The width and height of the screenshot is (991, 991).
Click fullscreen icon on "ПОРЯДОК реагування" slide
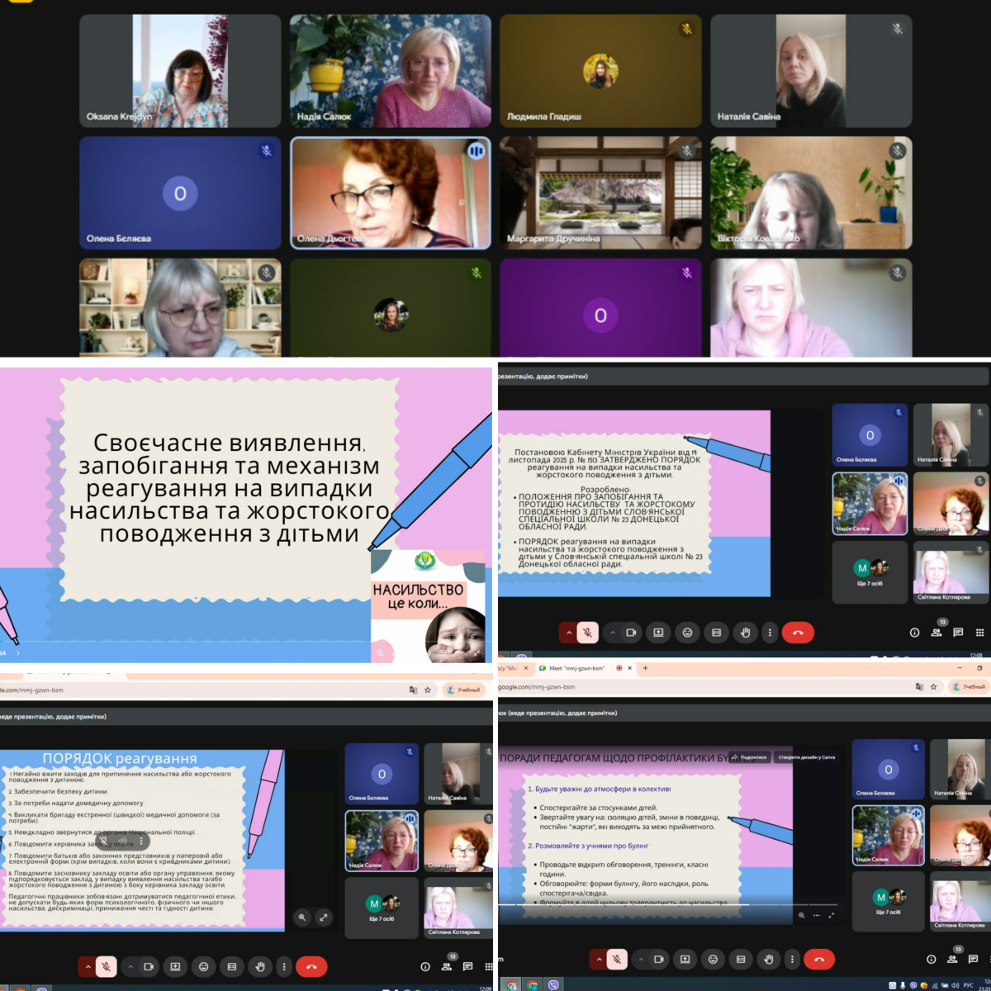[324, 917]
